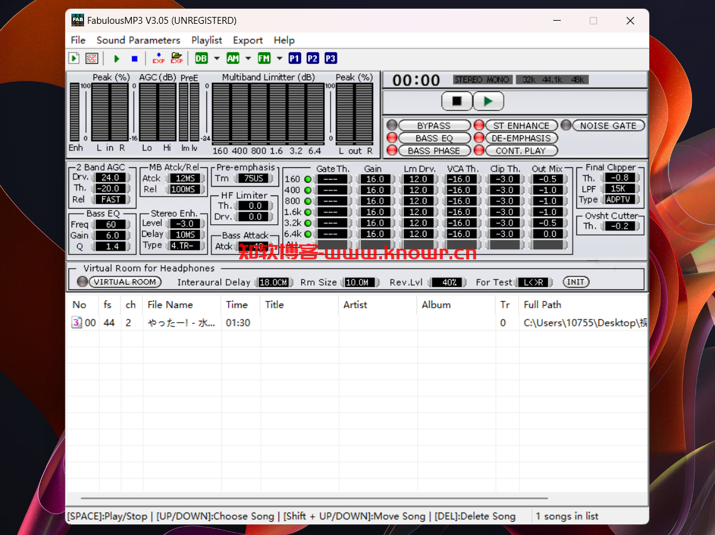Image resolution: width=715 pixels, height=535 pixels.
Task: Enable the VIRTUAL ROOM button
Action: tap(125, 282)
